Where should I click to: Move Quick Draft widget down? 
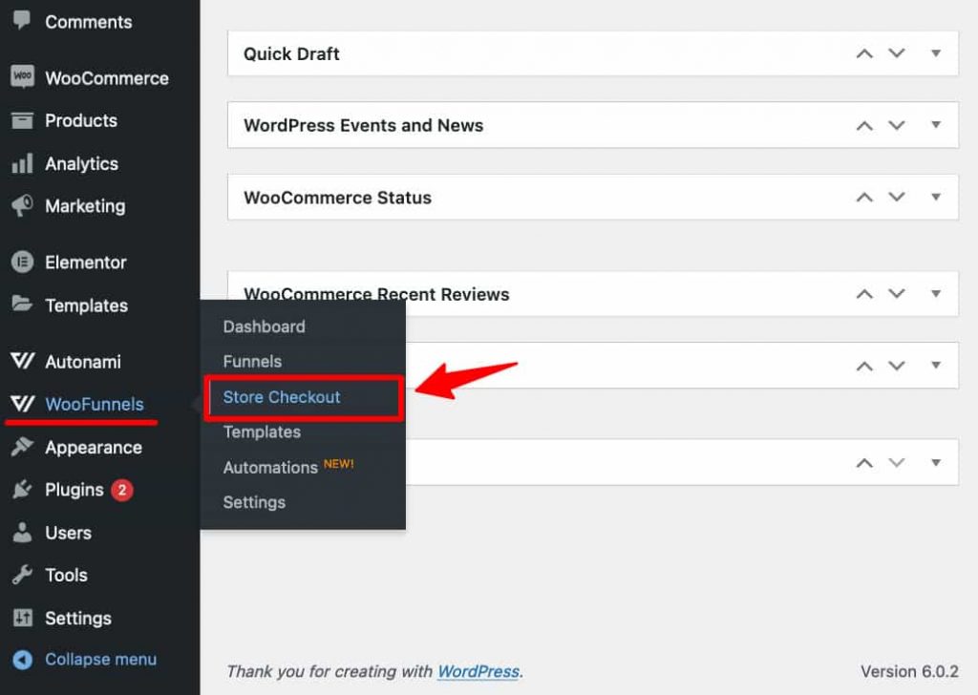coord(897,53)
